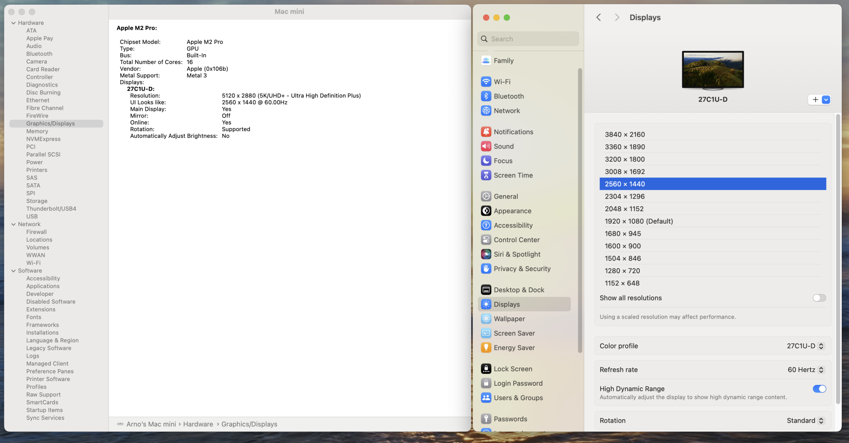Click Graphics/Displays in the path bar
The height and width of the screenshot is (443, 849).
coord(249,424)
